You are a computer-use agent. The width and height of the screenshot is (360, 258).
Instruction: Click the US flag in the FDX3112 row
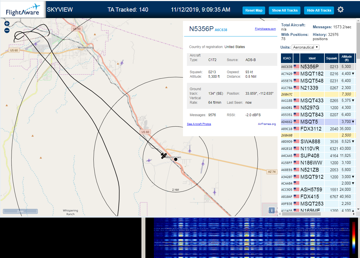pos(296,129)
